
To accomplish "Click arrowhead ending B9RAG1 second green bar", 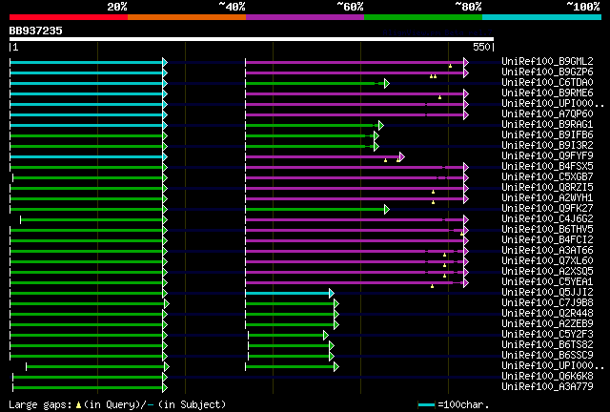I will coord(381,125).
